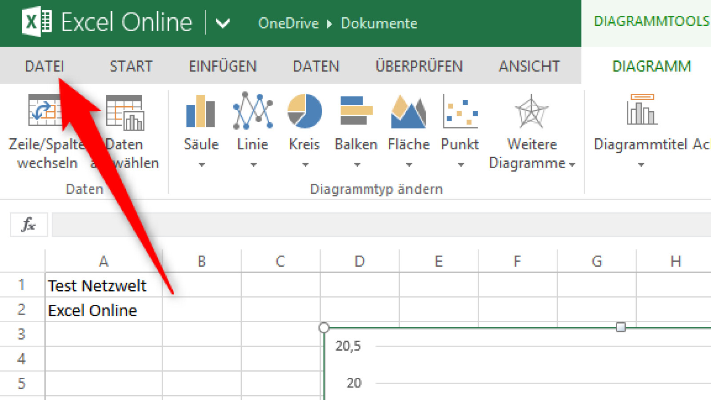Select the row 2 header
This screenshot has width=711, height=400.
click(22, 309)
